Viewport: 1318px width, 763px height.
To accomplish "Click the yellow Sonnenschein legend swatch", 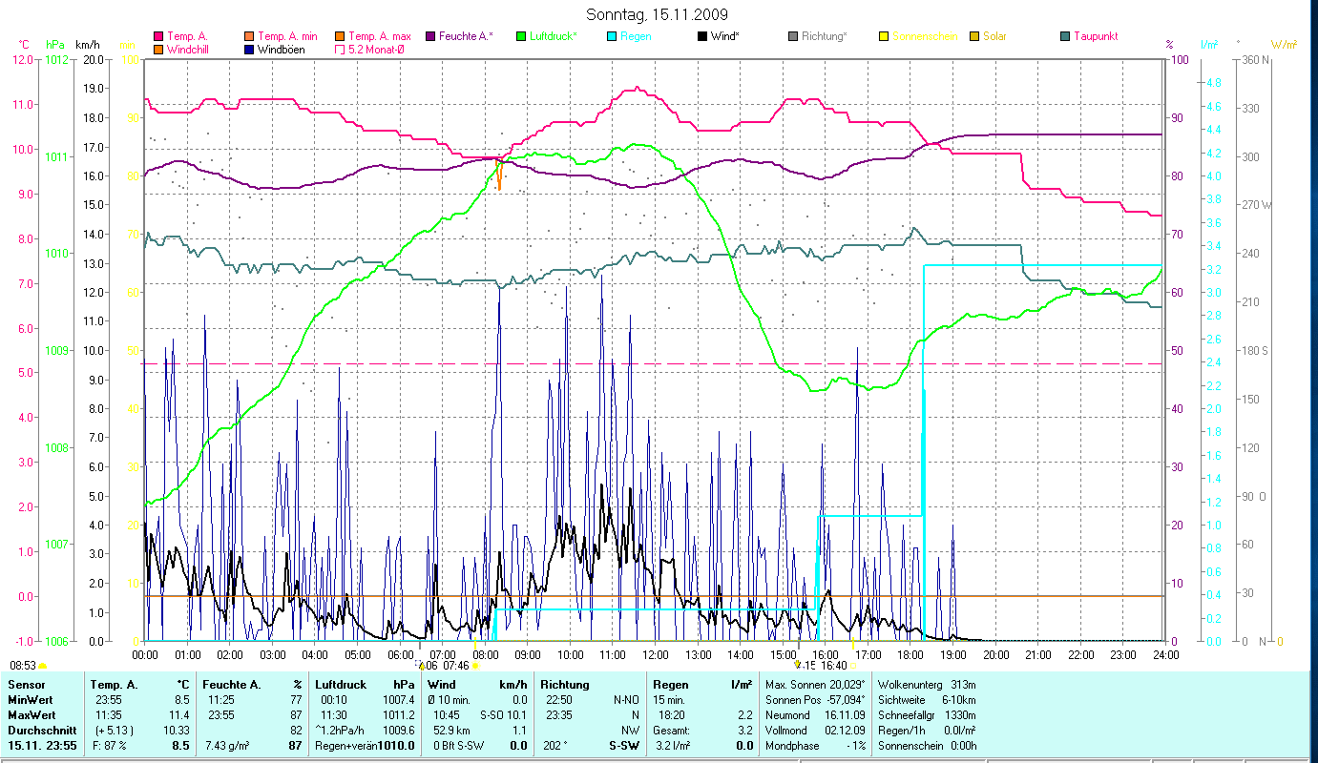I will tap(883, 36).
